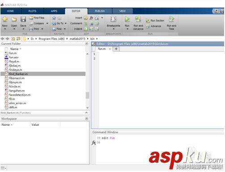This screenshot has height=172, width=225.
Task: Open the Save dropdown arrow
Action: (23, 29)
